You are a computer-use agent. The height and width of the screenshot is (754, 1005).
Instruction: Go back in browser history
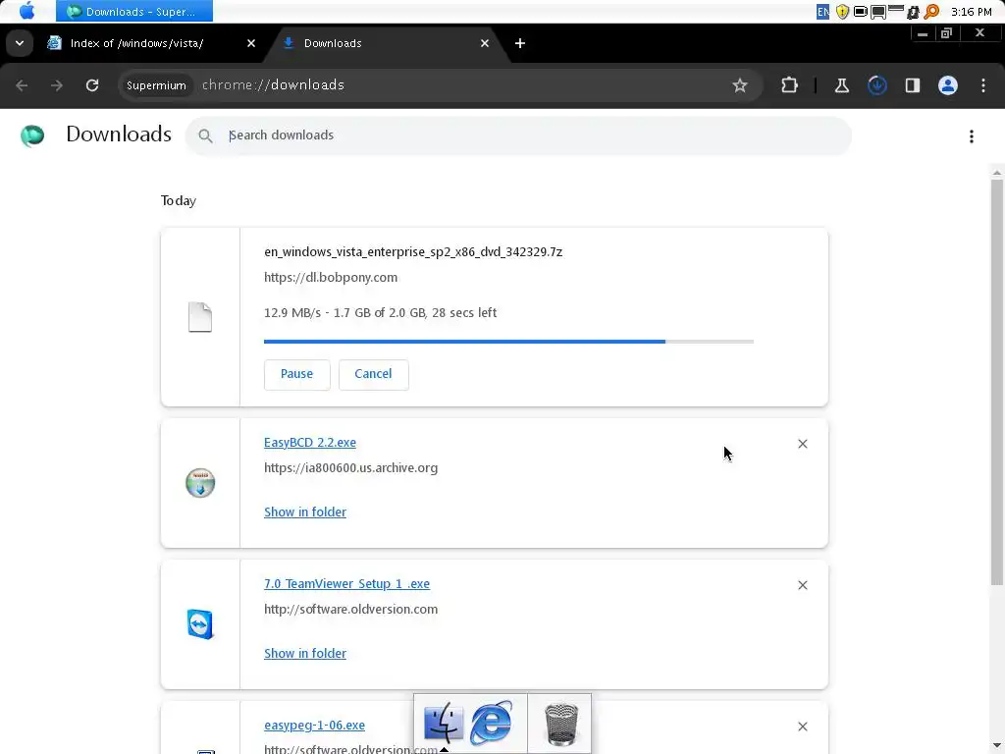click(22, 85)
